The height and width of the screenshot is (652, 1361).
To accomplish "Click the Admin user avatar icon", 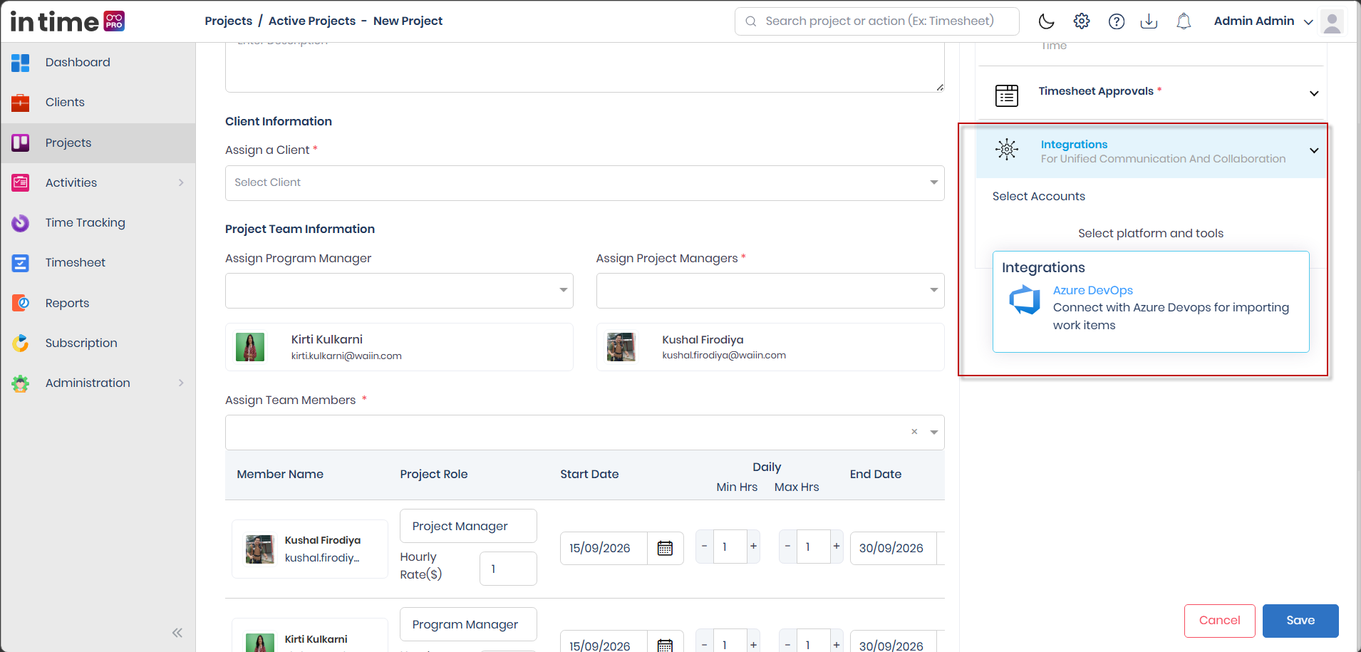I will tap(1332, 21).
